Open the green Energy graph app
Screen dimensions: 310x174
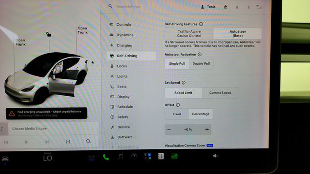click(174, 156)
